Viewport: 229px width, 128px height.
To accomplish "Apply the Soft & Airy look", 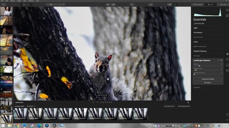I will (x=126, y=114).
